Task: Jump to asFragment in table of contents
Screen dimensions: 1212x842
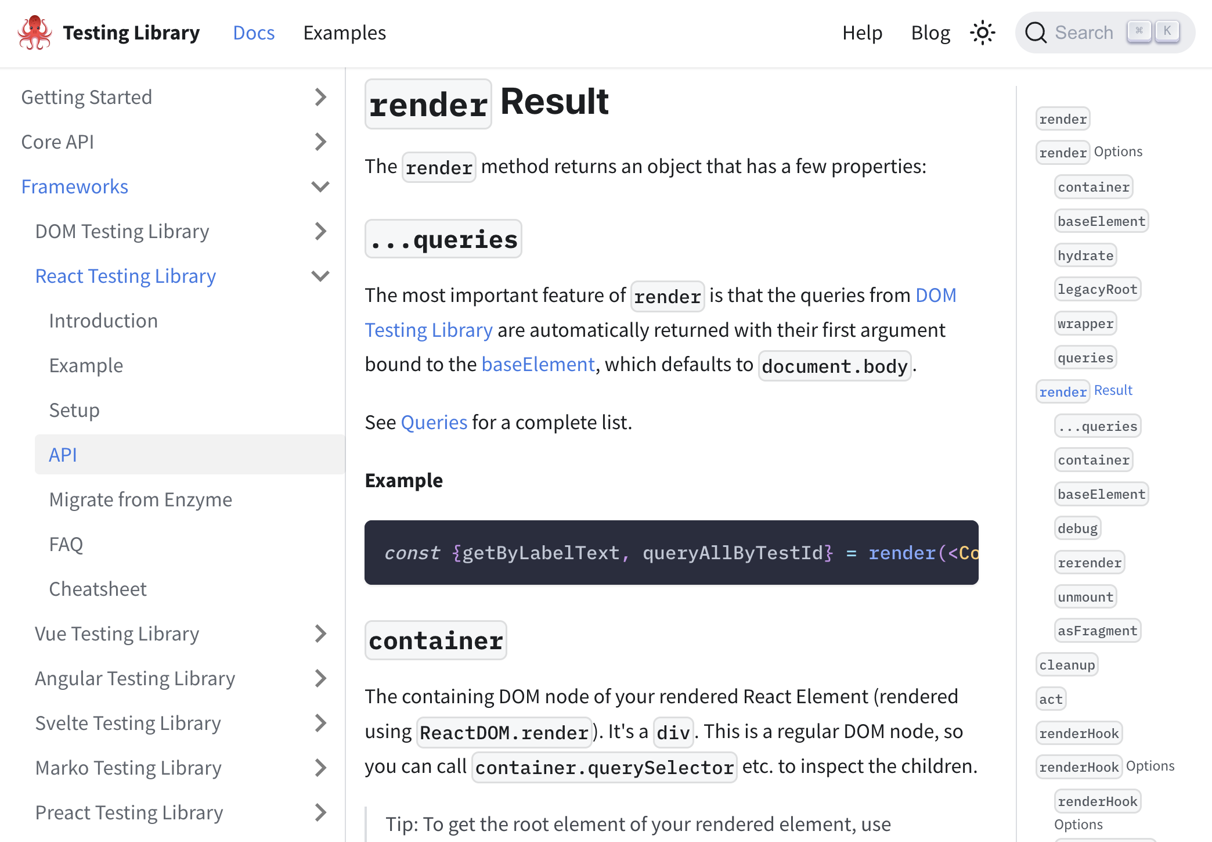Action: click(1097, 631)
